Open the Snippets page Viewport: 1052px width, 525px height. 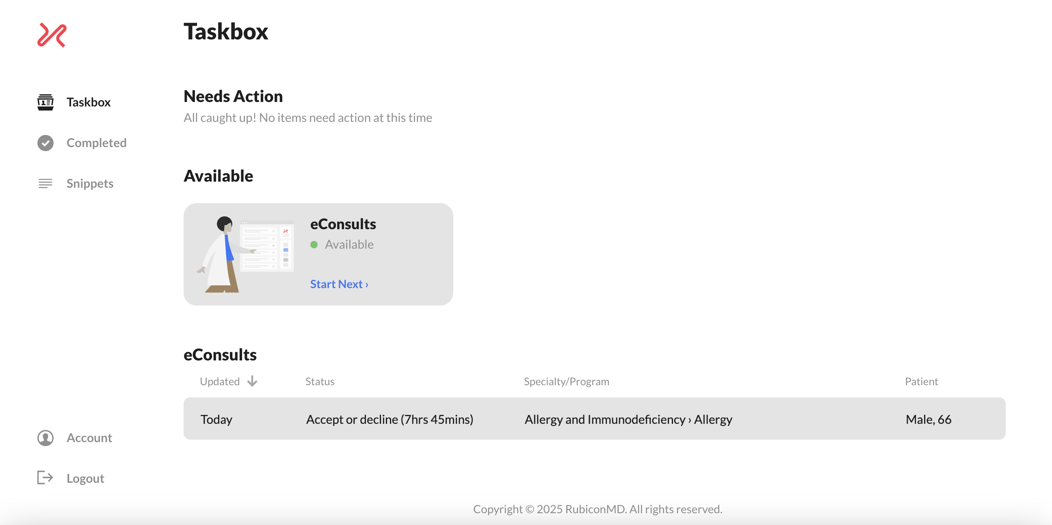pos(90,183)
